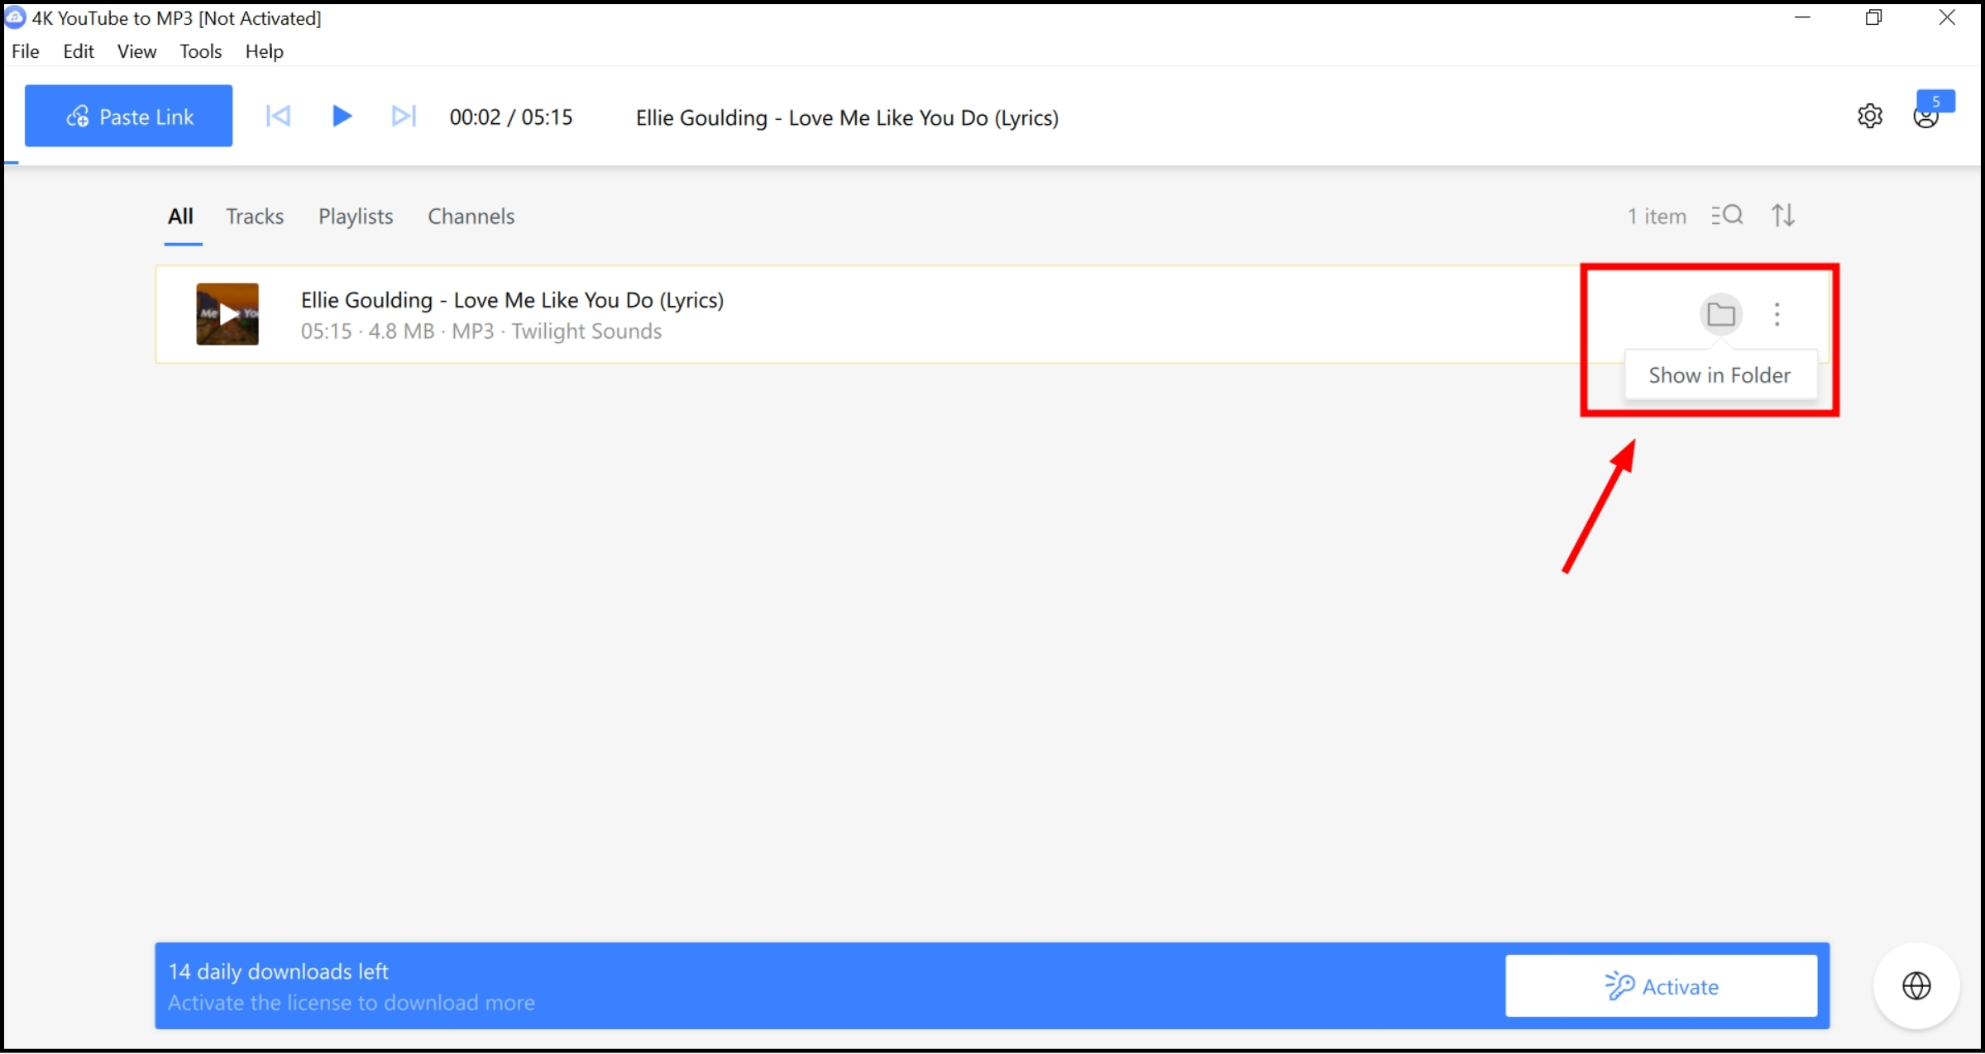The height and width of the screenshot is (1054, 1985).
Task: Go to previous track using rewind icon
Action: [278, 116]
